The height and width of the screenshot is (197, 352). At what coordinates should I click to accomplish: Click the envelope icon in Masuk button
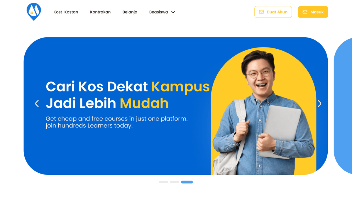(305, 12)
